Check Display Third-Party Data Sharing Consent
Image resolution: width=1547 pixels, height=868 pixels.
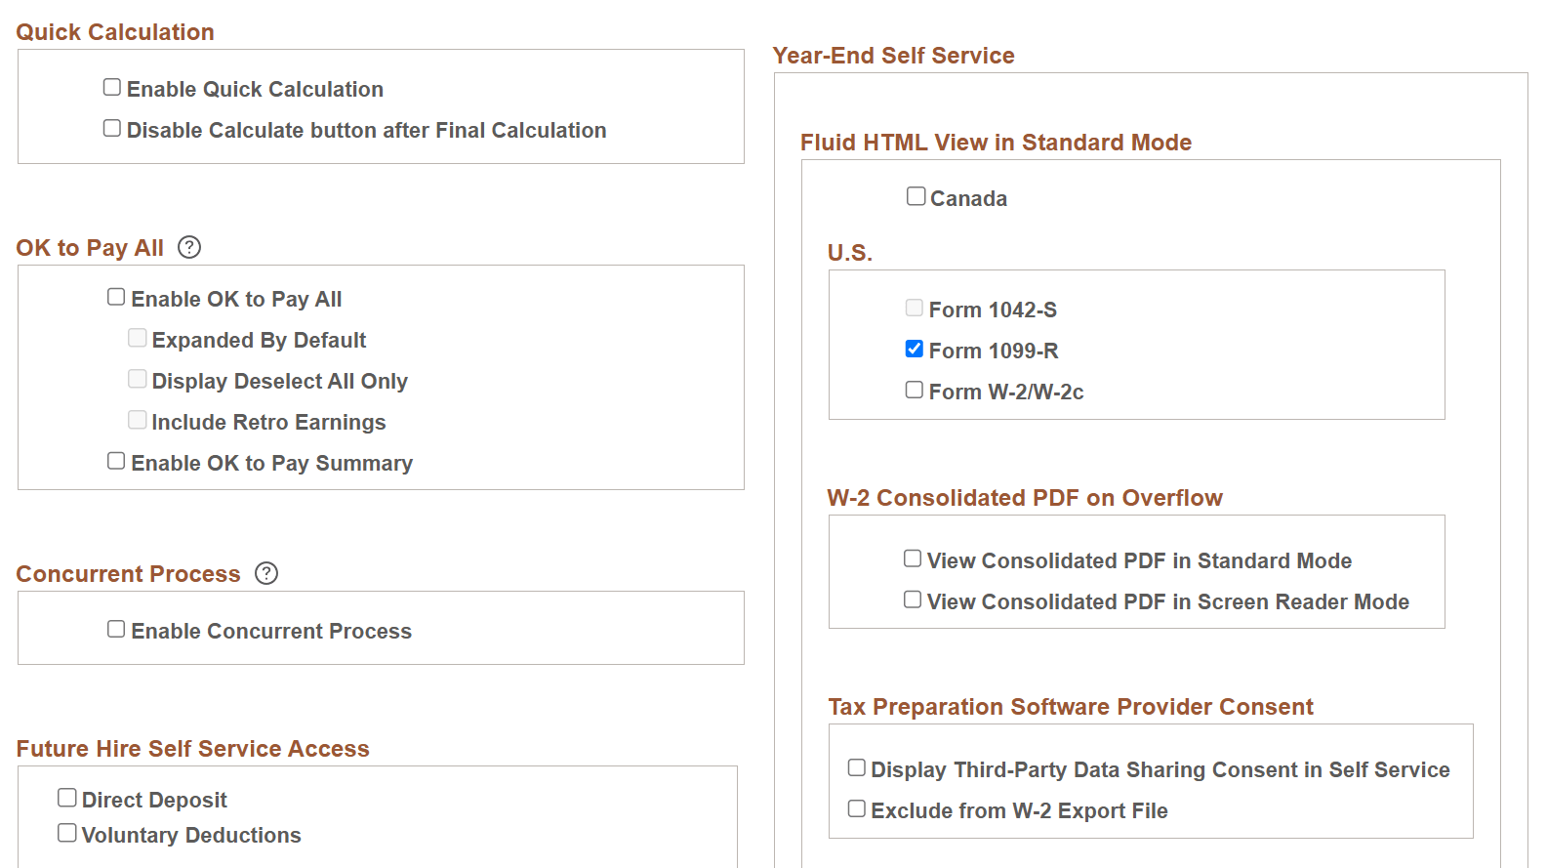(856, 767)
